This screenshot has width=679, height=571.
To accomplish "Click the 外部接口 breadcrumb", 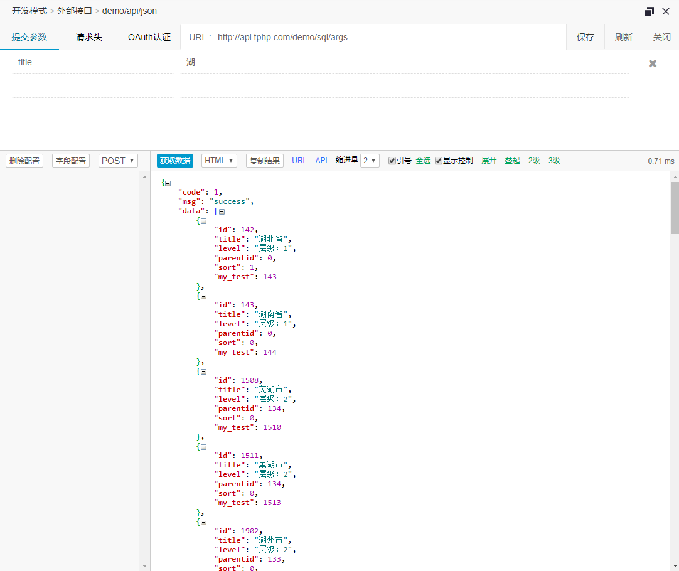I will pos(75,11).
